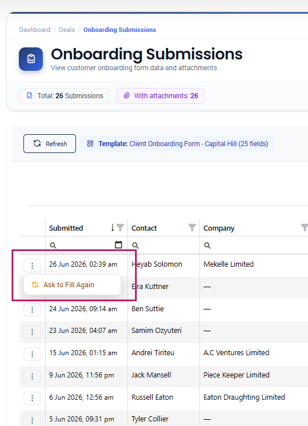This screenshot has width=308, height=426.
Task: Click the Era Kuttner contact cell
Action: point(163,286)
